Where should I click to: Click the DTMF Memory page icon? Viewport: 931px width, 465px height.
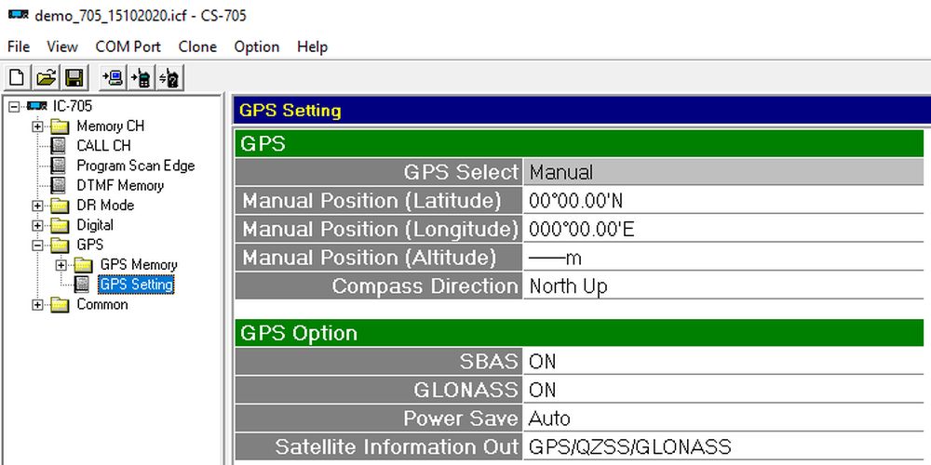click(x=58, y=185)
